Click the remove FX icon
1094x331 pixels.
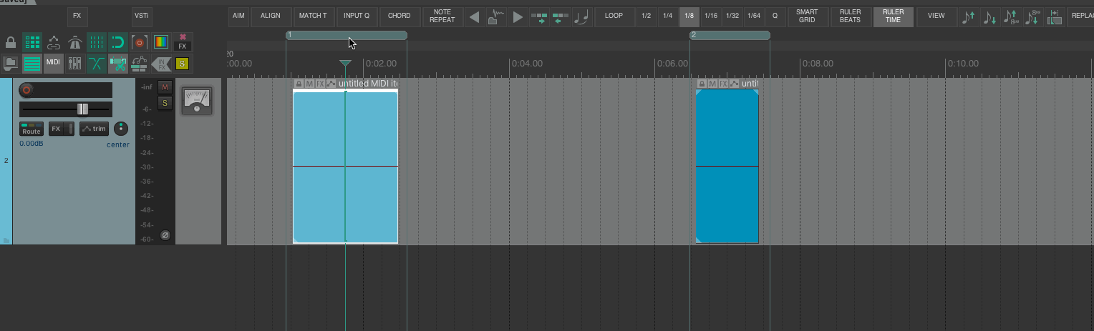coord(183,42)
